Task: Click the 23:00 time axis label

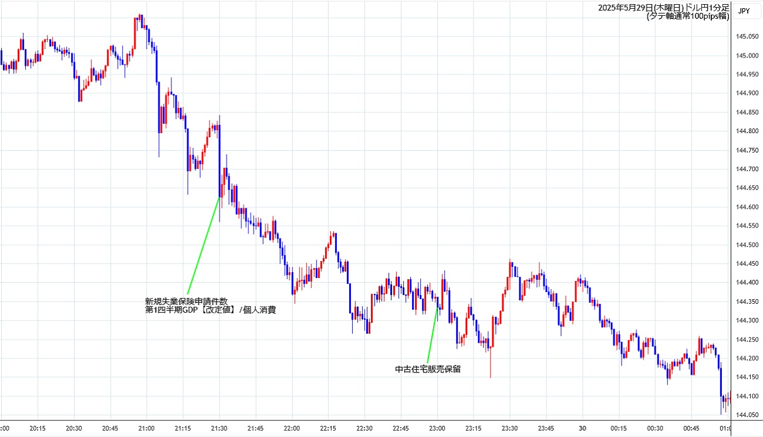Action: (437, 428)
